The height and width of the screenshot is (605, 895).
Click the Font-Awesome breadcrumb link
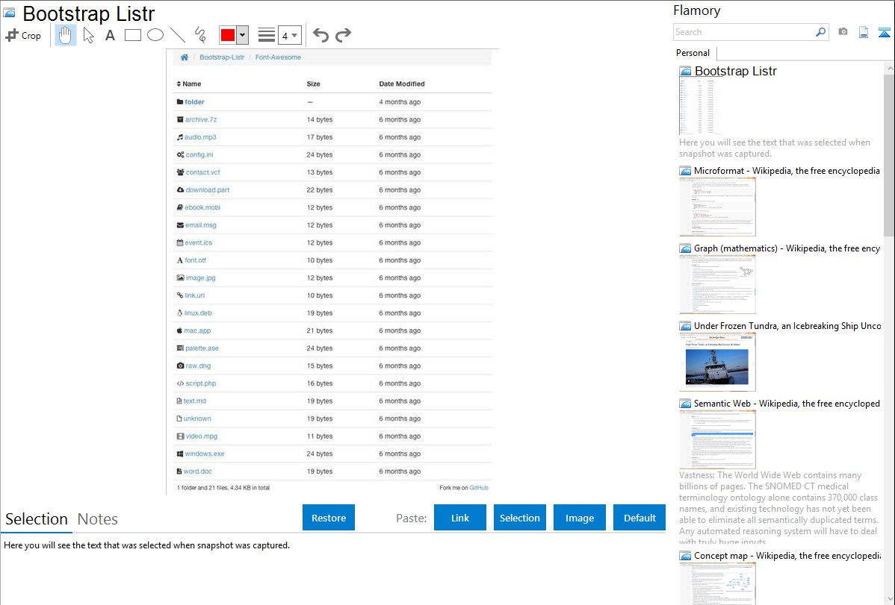[278, 57]
